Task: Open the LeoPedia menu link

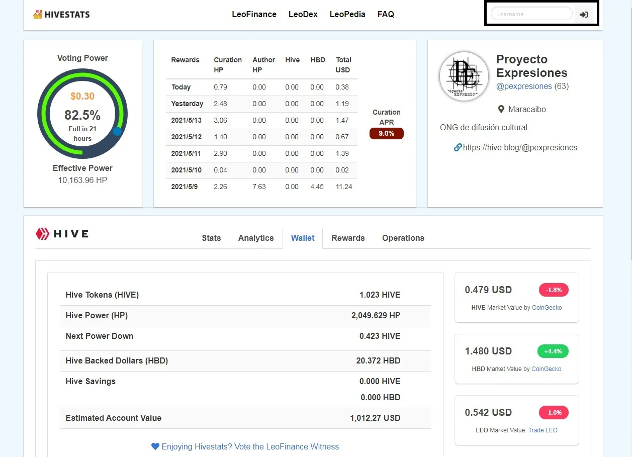Action: pos(347,15)
